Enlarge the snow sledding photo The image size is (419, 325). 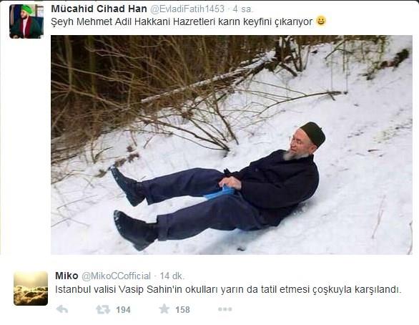pos(232,145)
